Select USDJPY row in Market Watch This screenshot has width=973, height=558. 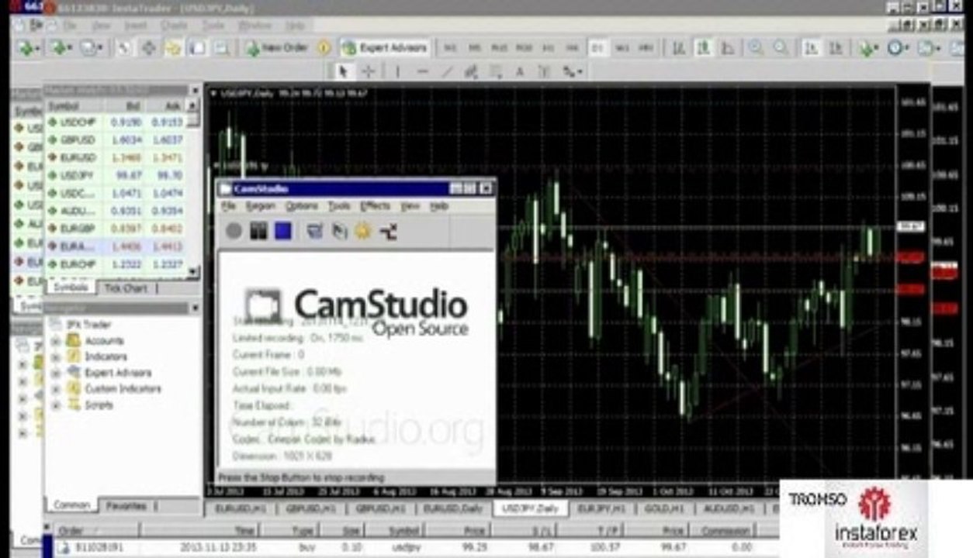(x=115, y=176)
